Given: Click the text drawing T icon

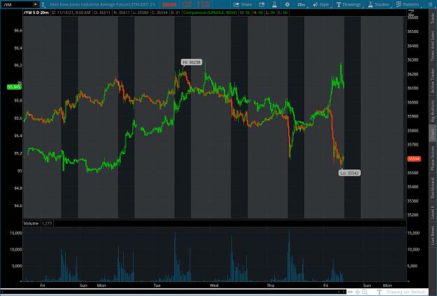Looking at the screenshot, I should tap(379, 292).
